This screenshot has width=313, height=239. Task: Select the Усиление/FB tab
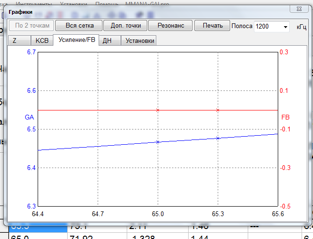[x=76, y=40]
